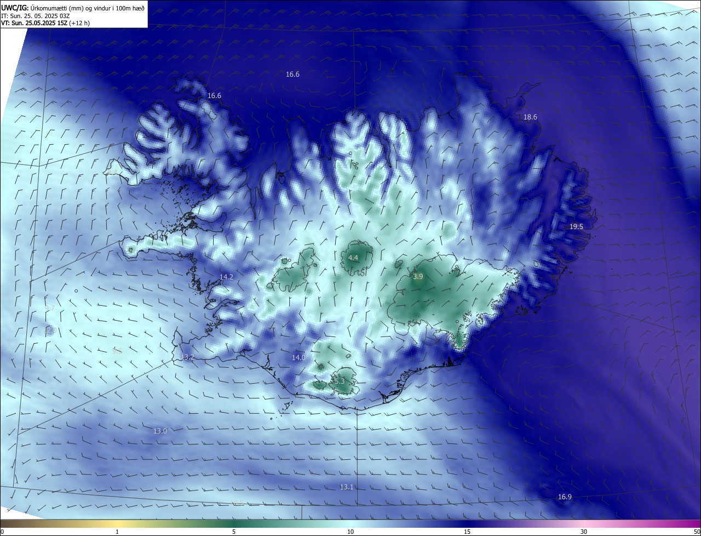Click the '50' tick on the color scale

[x=697, y=532]
